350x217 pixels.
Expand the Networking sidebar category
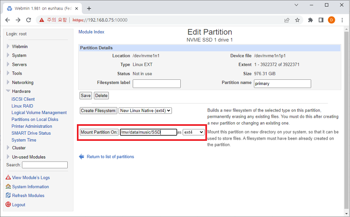coord(8,82)
